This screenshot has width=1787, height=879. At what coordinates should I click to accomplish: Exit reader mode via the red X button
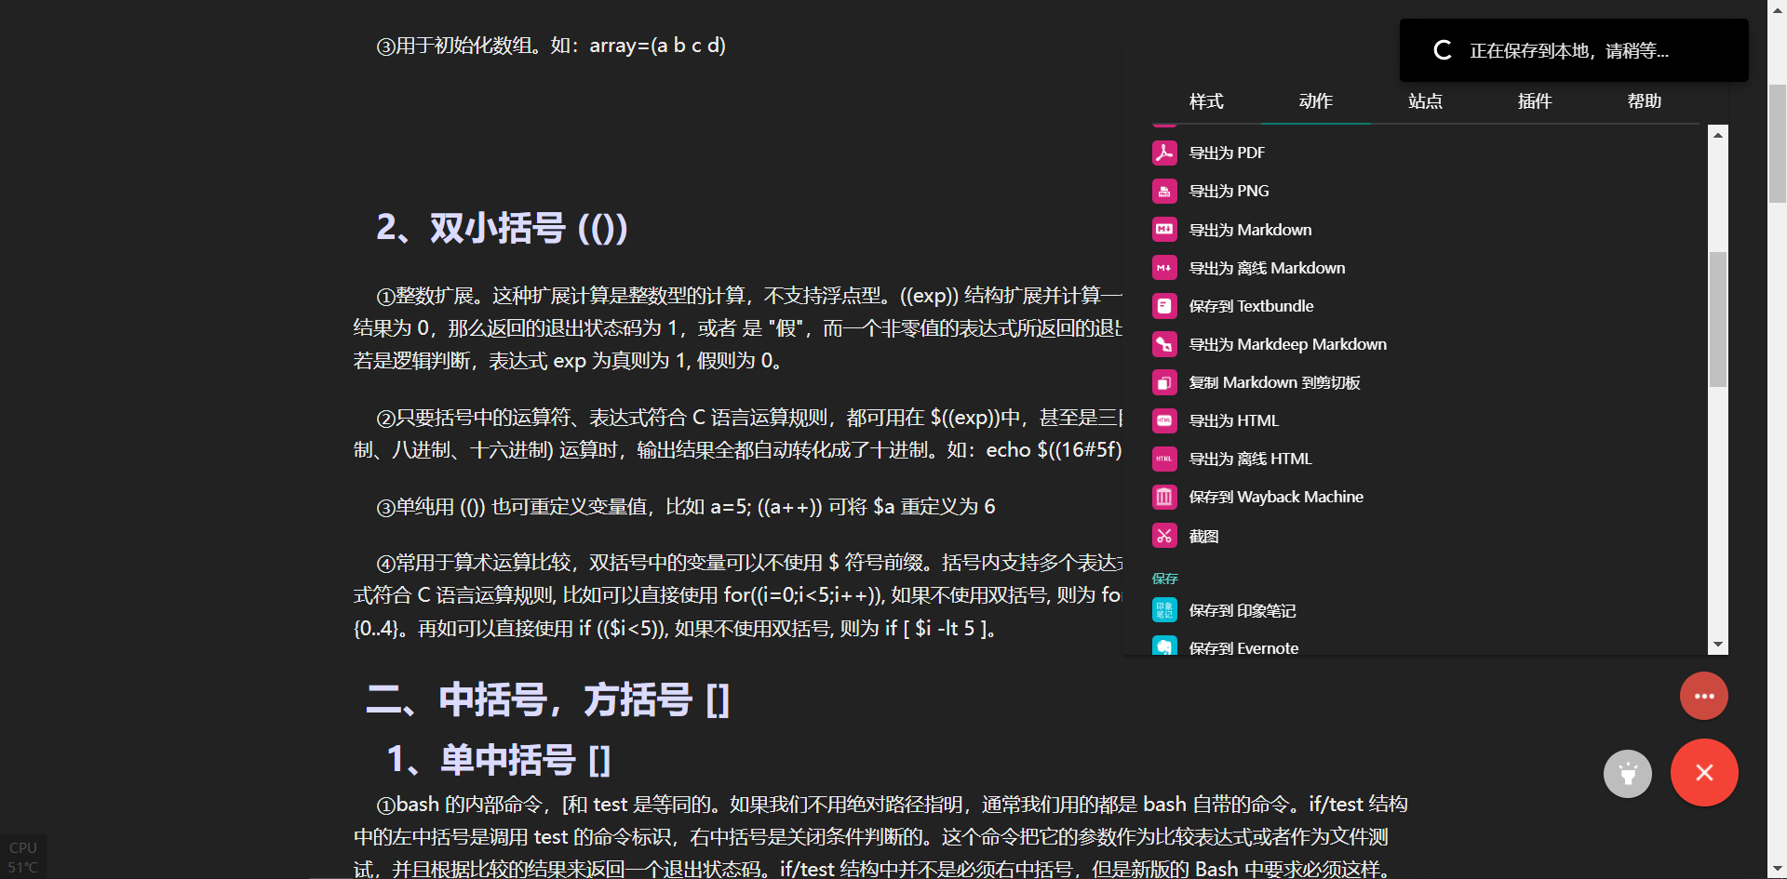[1704, 773]
